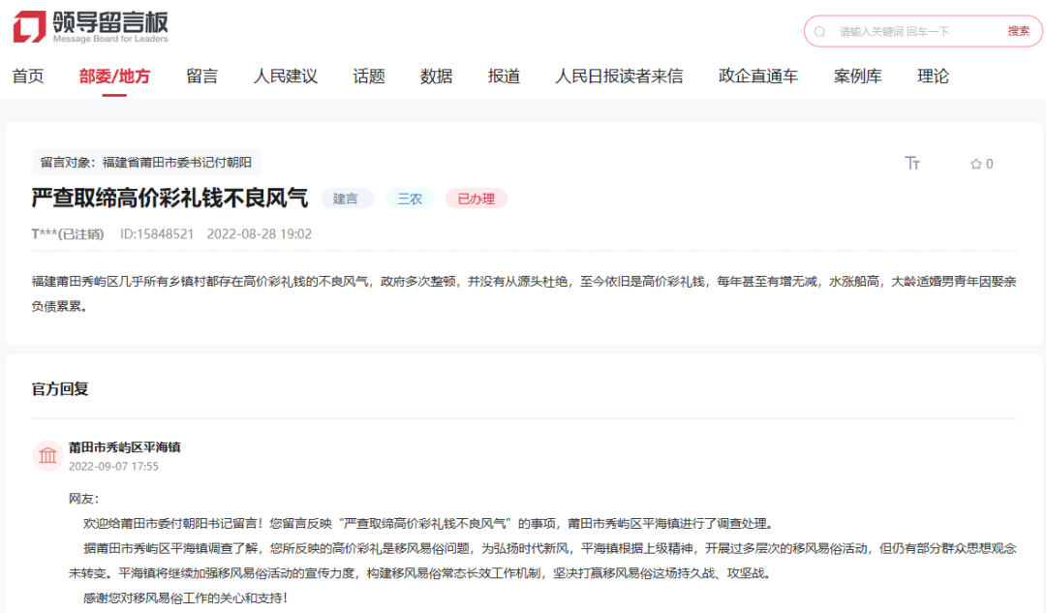Open the 首页 menu item
1046x613 pixels.
tap(28, 76)
